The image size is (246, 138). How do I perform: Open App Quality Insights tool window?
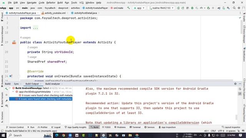point(75,127)
